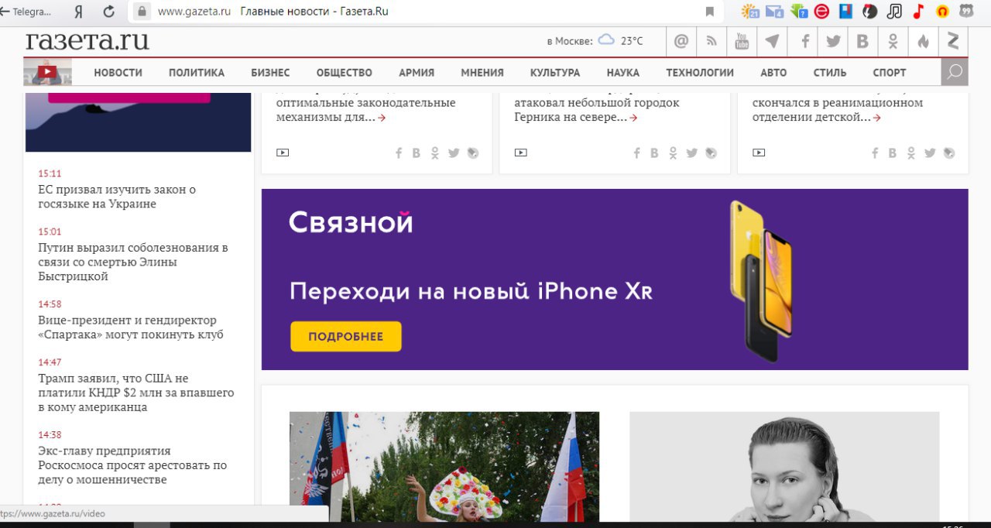The width and height of the screenshot is (991, 528).
Task: Click the dark round lightning extension icon
Action: tap(870, 12)
